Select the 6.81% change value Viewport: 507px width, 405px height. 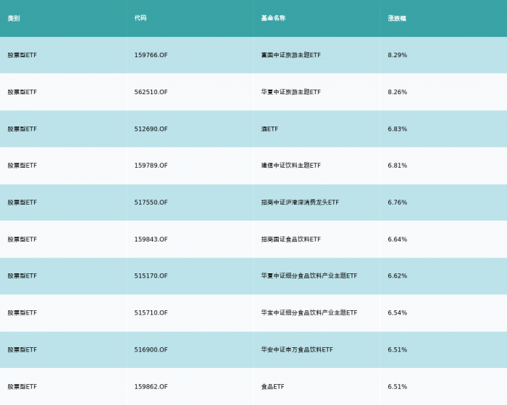click(398, 166)
